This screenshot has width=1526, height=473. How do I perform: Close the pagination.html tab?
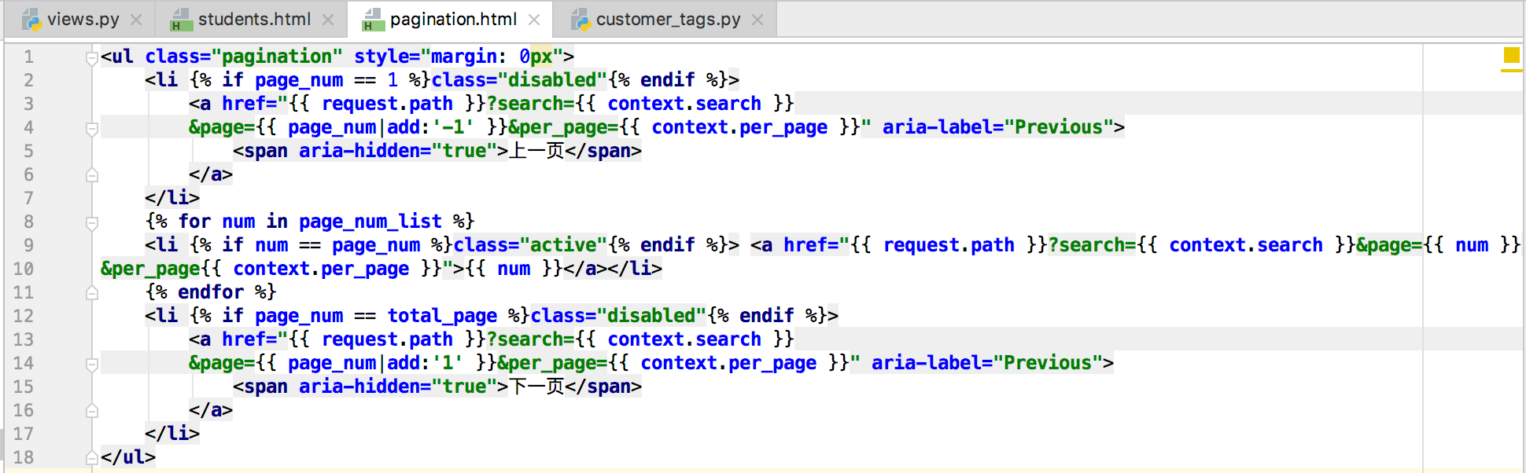coord(534,20)
